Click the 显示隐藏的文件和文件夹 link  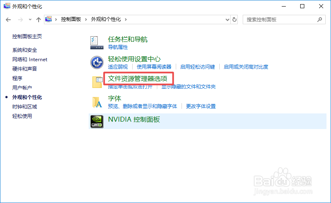188,87
